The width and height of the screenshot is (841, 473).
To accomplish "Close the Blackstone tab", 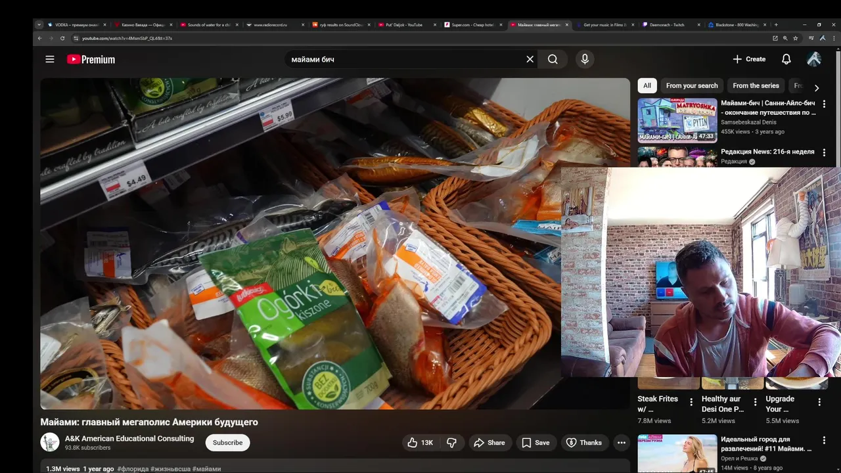I will tap(765, 25).
